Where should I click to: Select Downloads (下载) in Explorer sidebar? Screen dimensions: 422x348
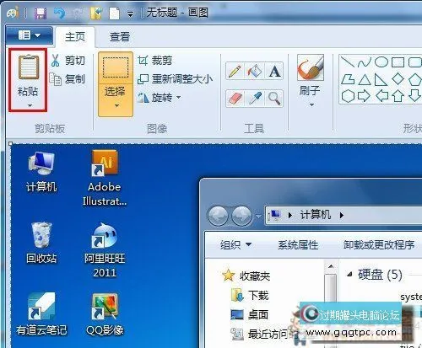click(250, 295)
